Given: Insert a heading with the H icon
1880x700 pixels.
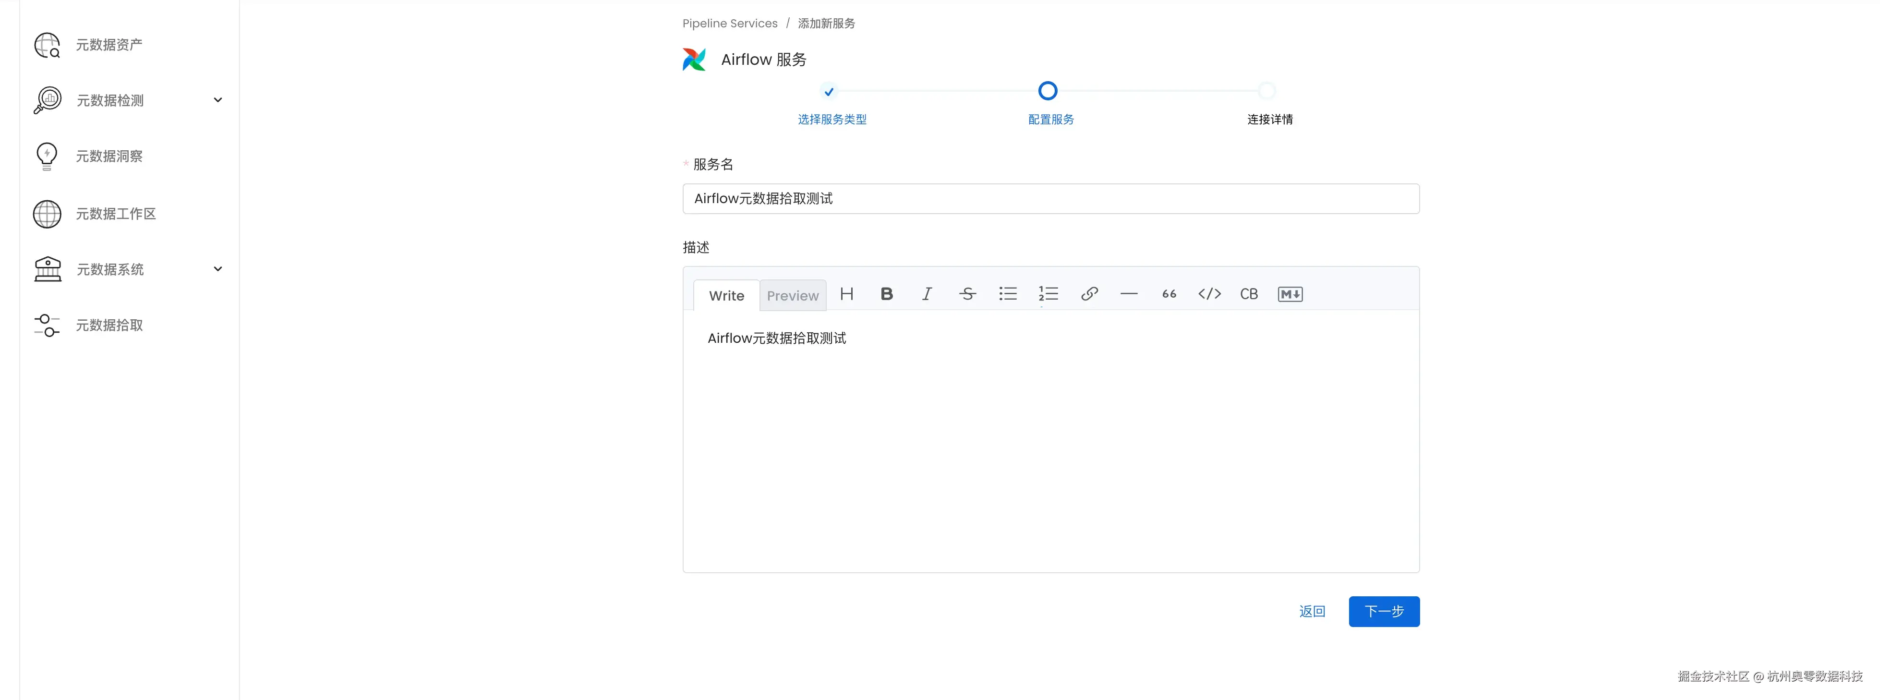Looking at the screenshot, I should coord(846,294).
